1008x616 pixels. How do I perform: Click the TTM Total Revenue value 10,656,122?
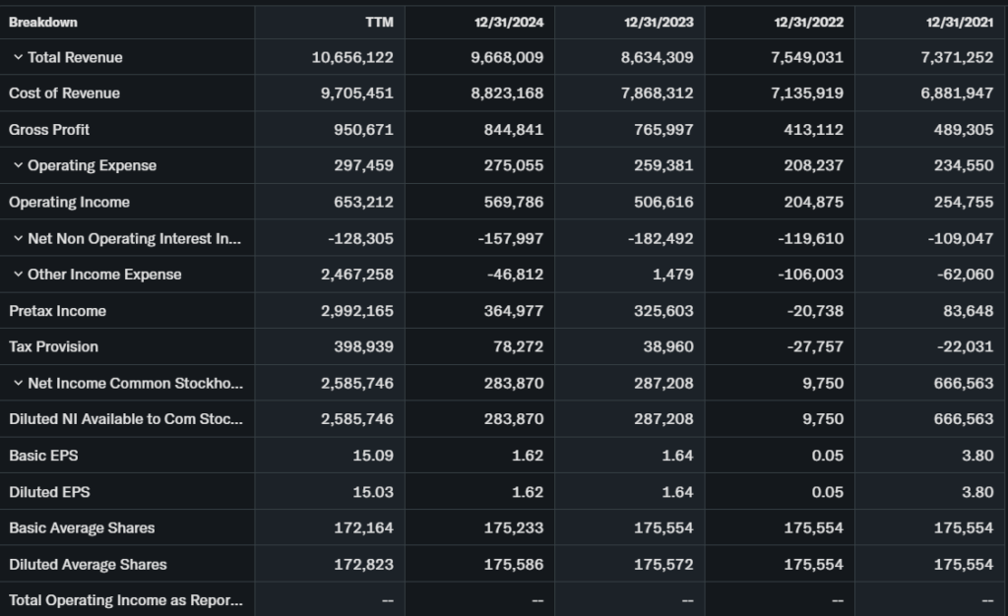[352, 57]
